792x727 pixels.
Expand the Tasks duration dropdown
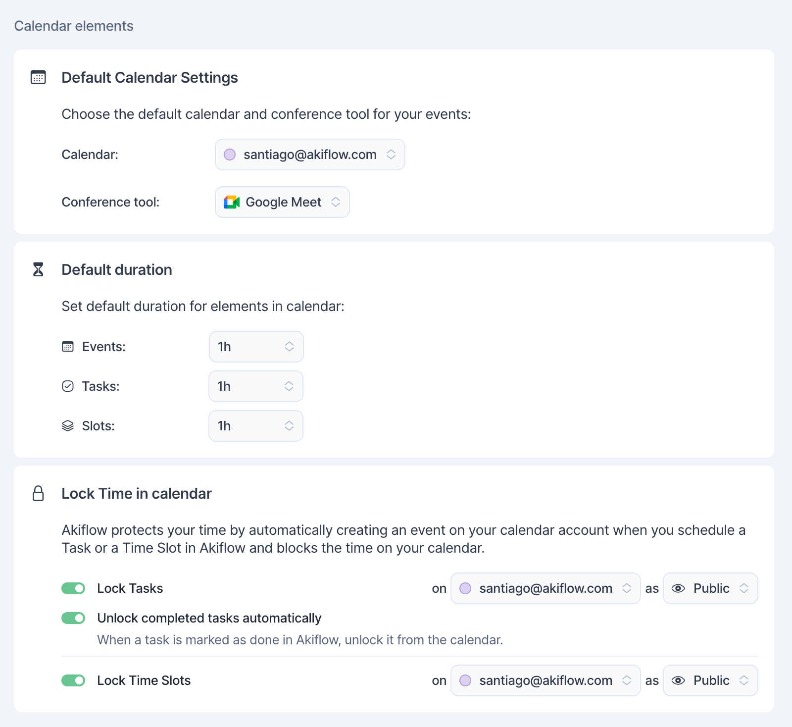click(256, 386)
